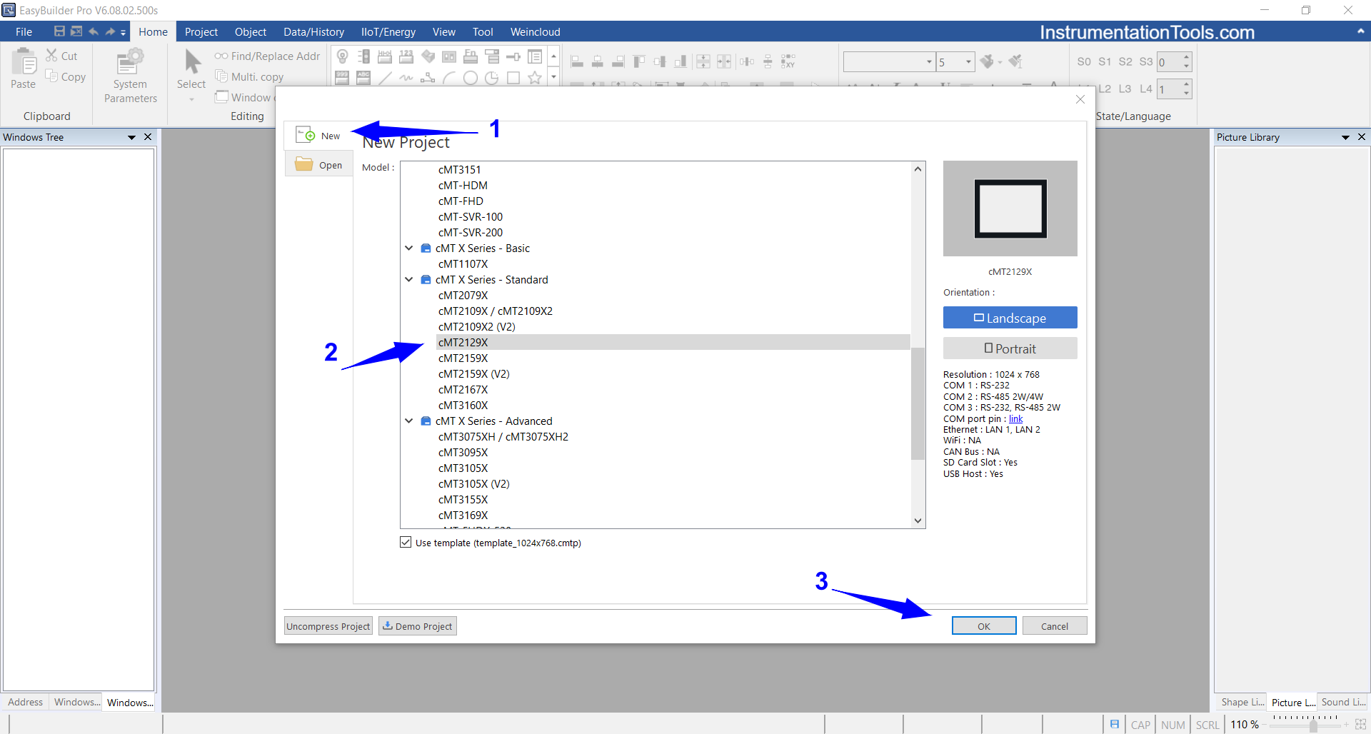The height and width of the screenshot is (734, 1371).
Task: Click the ASCII 'ABC' object icon
Action: pos(363,78)
